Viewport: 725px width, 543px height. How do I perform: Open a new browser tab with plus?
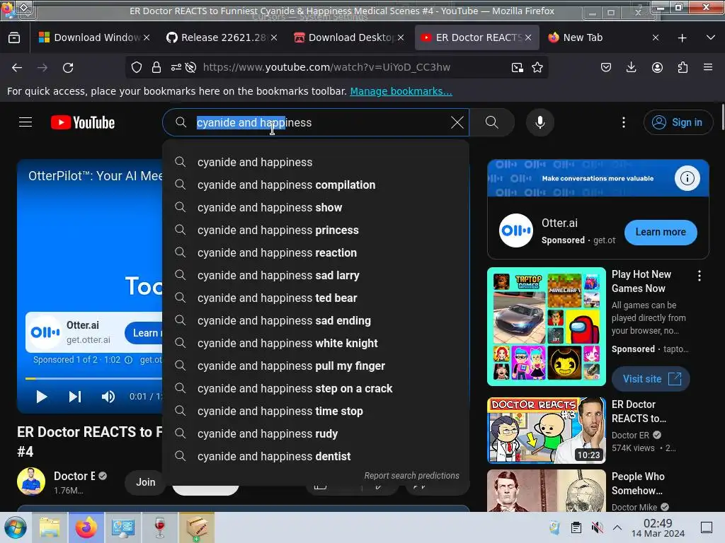[x=682, y=38]
